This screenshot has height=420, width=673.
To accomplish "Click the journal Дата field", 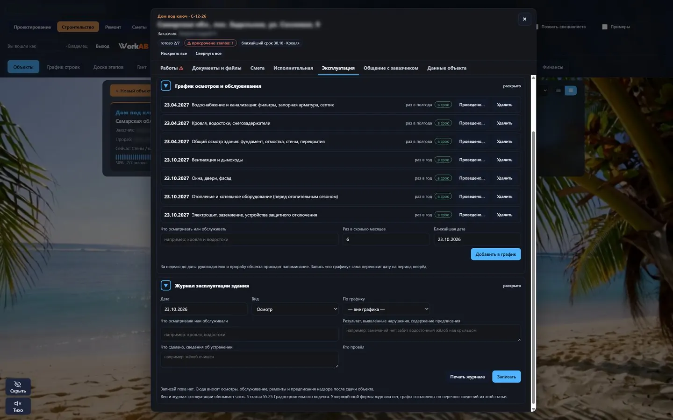I will pos(204,309).
